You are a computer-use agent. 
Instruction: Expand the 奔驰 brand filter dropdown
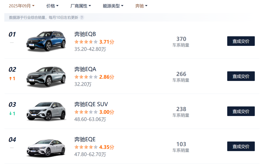pos(141,6)
